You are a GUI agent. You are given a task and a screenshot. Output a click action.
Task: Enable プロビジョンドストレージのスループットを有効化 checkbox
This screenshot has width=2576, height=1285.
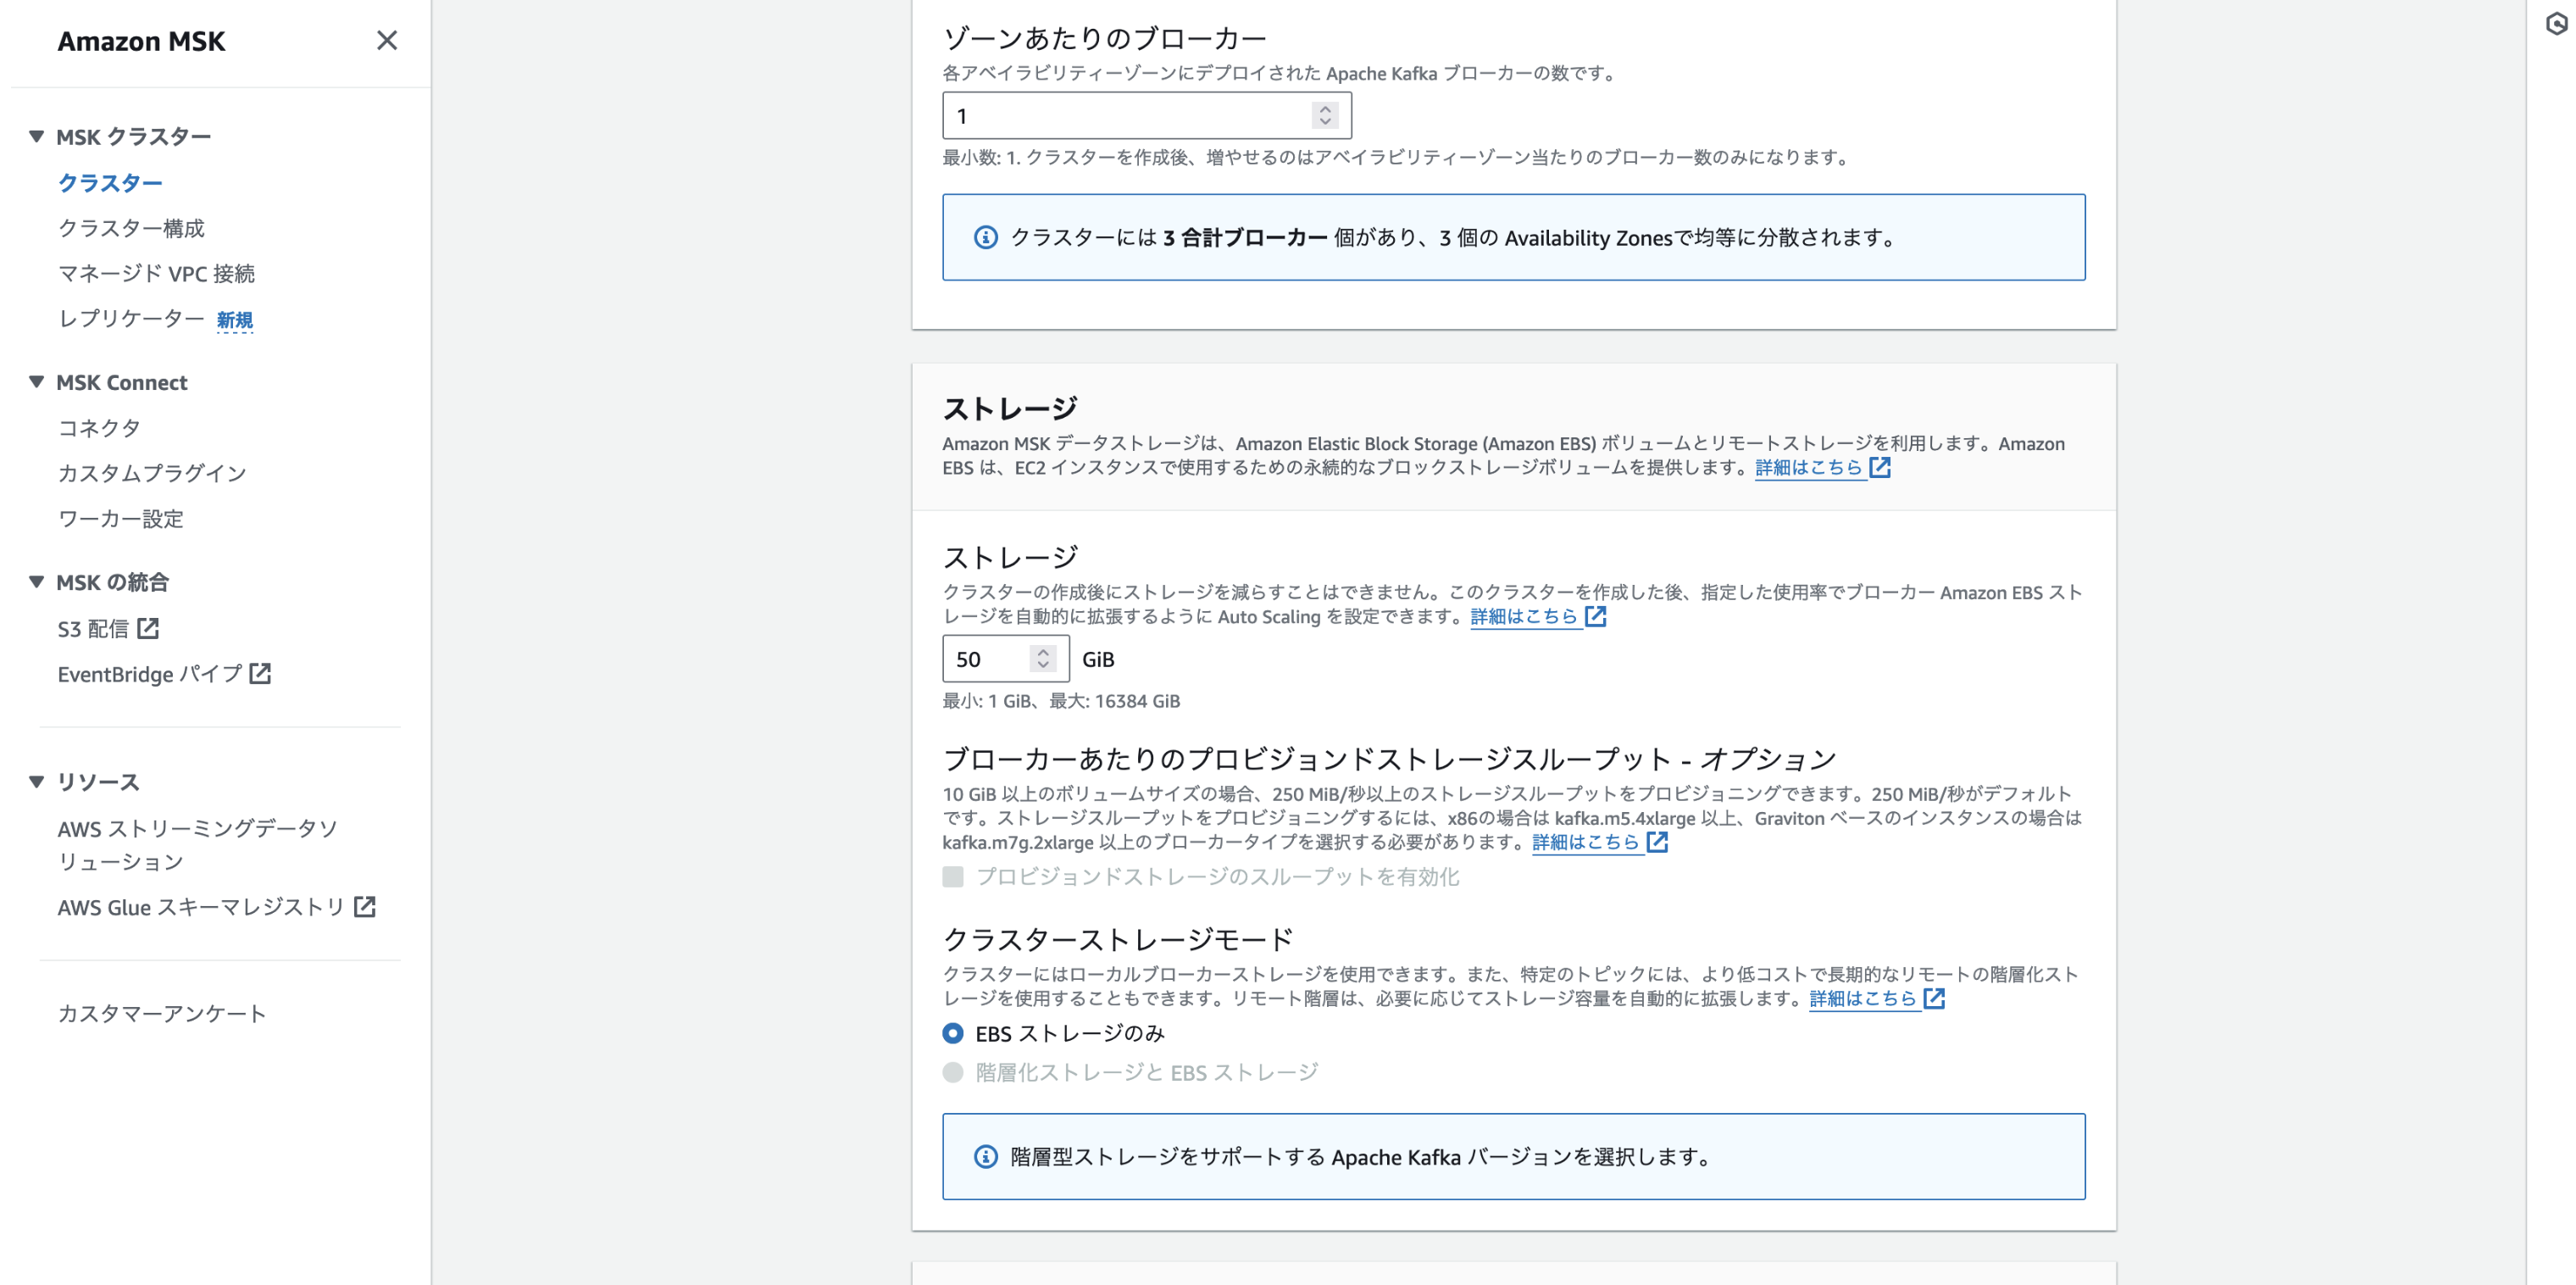click(953, 876)
